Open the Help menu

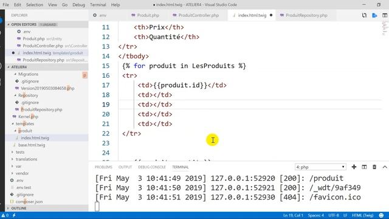click(115, 5)
